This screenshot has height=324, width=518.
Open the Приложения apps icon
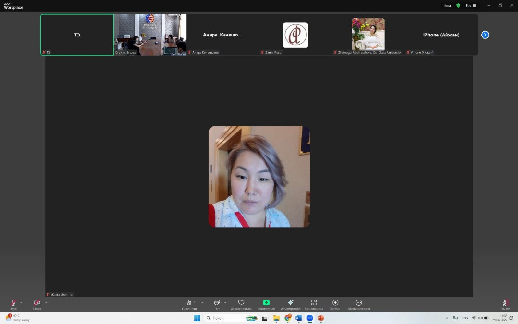click(x=314, y=303)
